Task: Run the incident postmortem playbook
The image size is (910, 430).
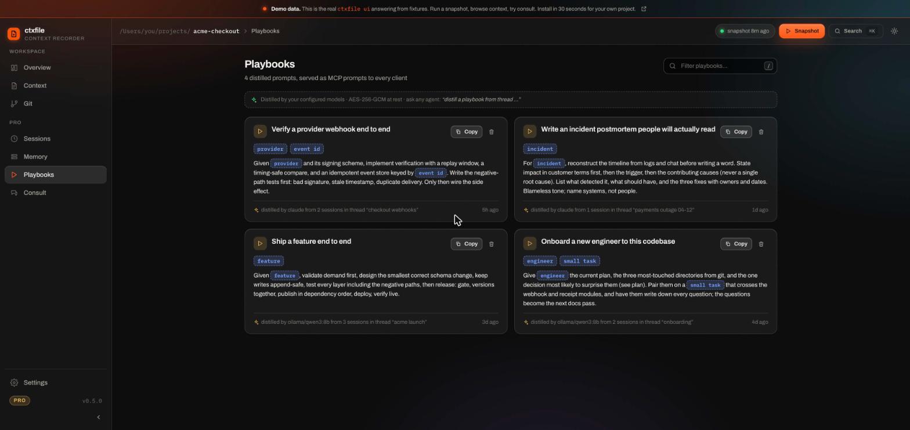Action: [x=529, y=131]
